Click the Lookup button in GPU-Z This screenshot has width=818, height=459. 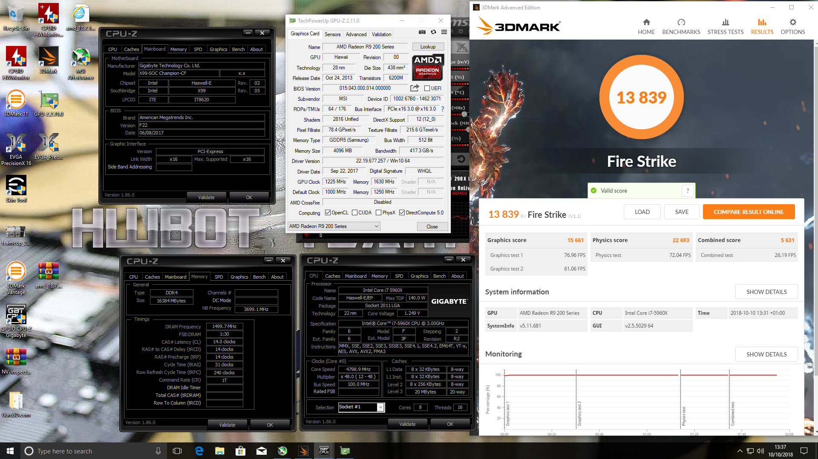click(x=428, y=47)
